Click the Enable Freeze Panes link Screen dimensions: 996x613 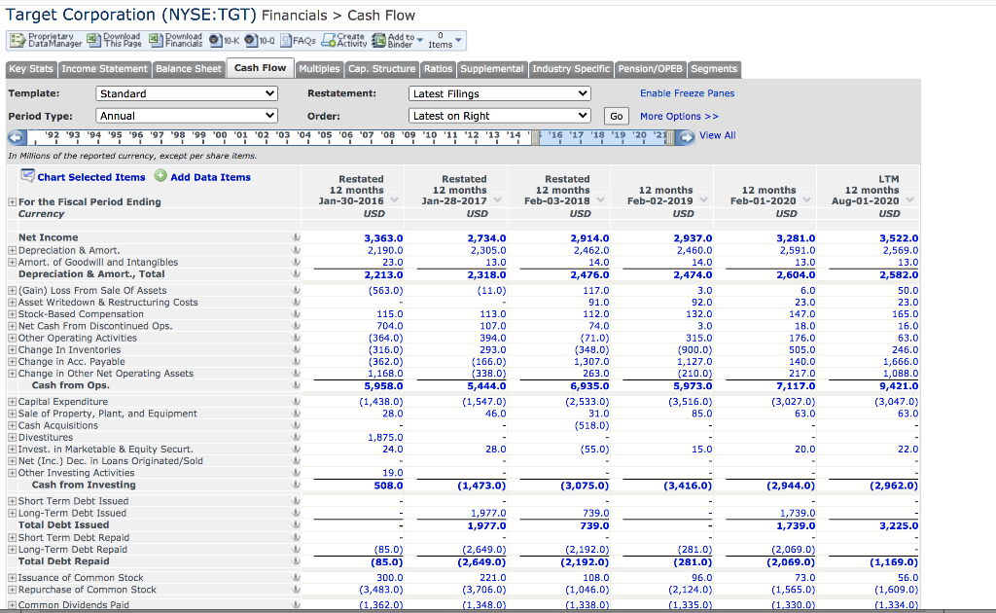(x=687, y=92)
